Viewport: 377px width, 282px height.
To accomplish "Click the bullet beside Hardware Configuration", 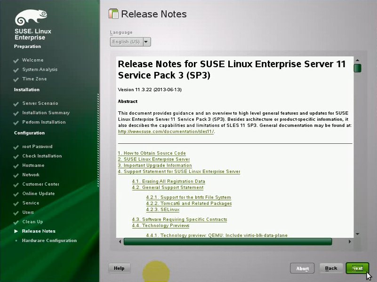I will click(16, 241).
